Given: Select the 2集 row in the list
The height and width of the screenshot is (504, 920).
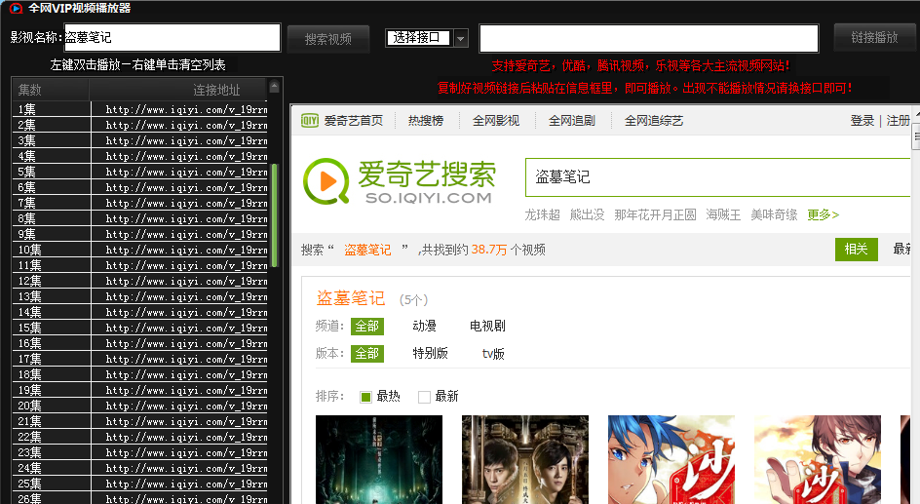Looking at the screenshot, I should pos(140,125).
